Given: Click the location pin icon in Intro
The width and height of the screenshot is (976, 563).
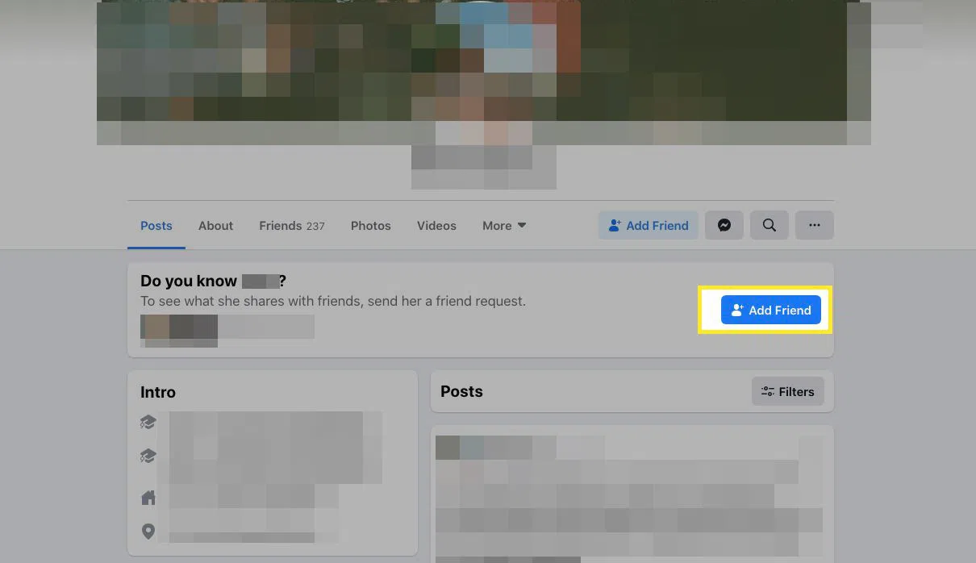Looking at the screenshot, I should click(x=148, y=531).
